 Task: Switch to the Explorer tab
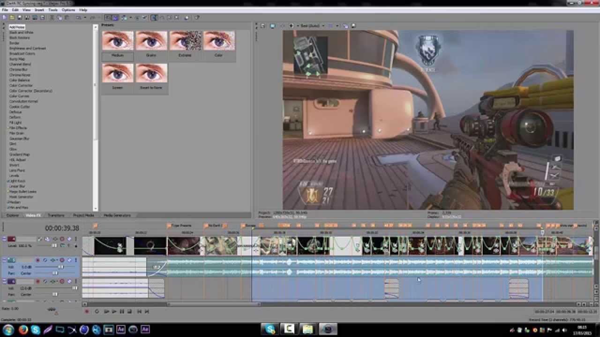tap(13, 215)
